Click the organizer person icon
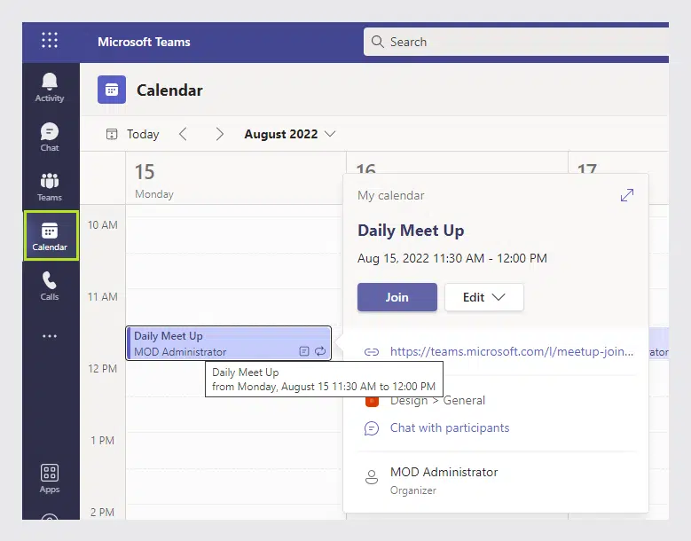Image resolution: width=691 pixels, height=541 pixels. click(x=372, y=477)
